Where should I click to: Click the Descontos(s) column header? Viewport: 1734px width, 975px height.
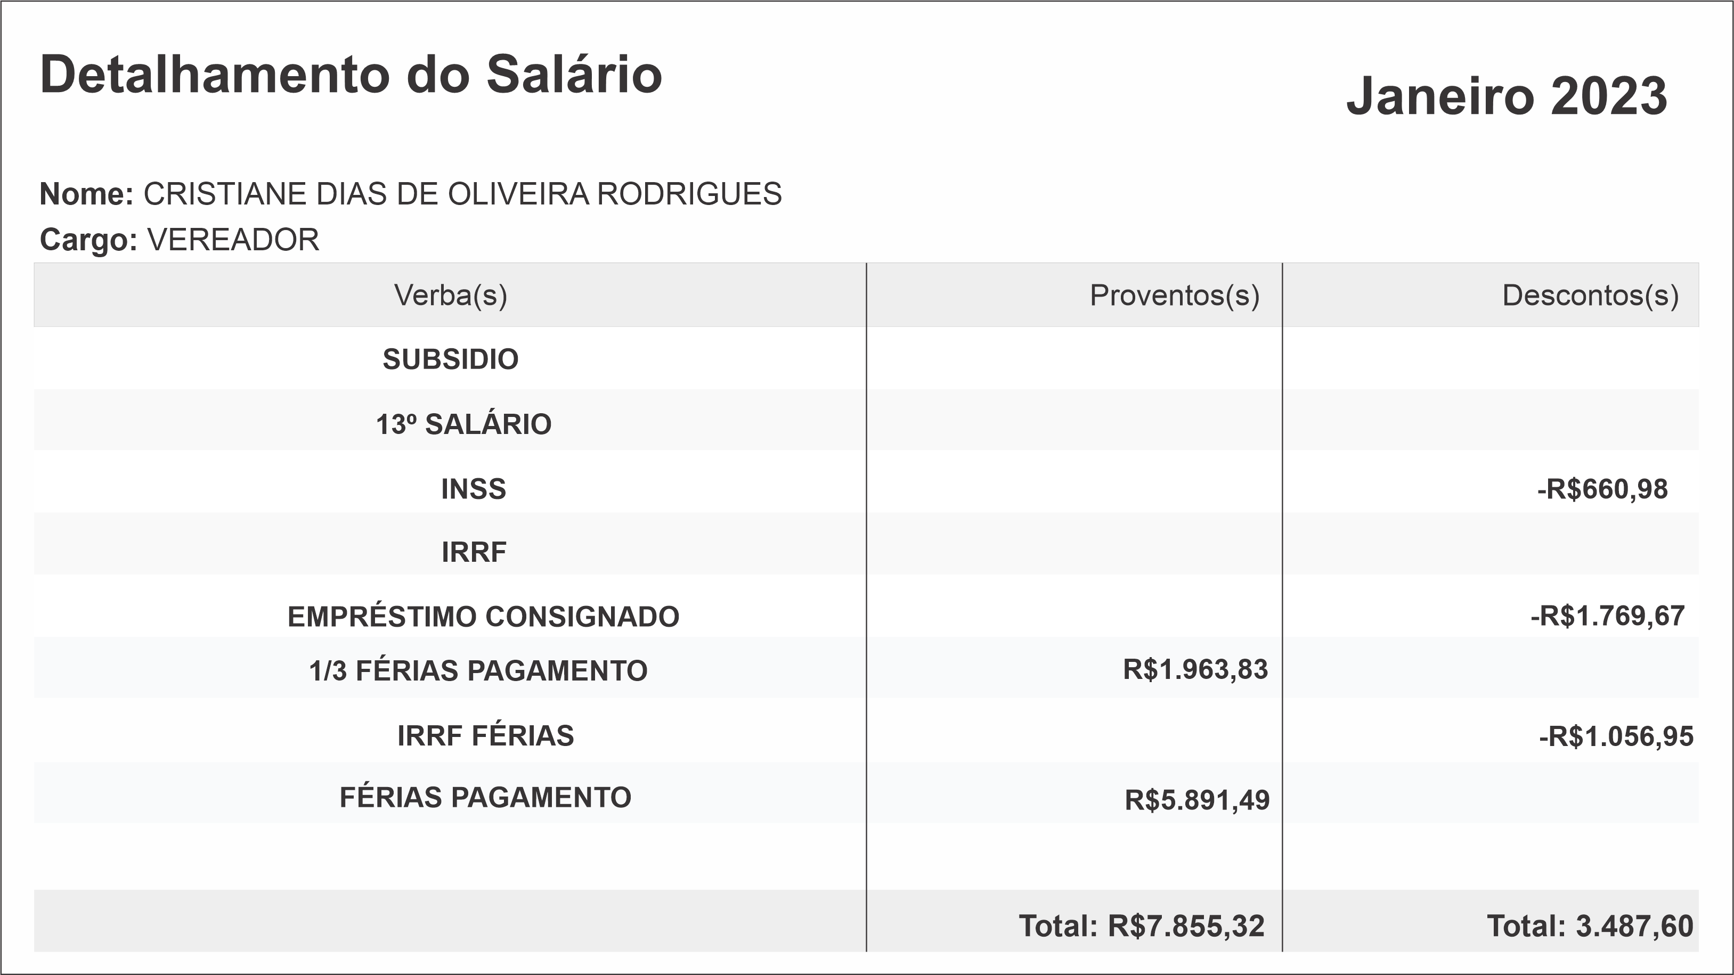tap(1590, 296)
